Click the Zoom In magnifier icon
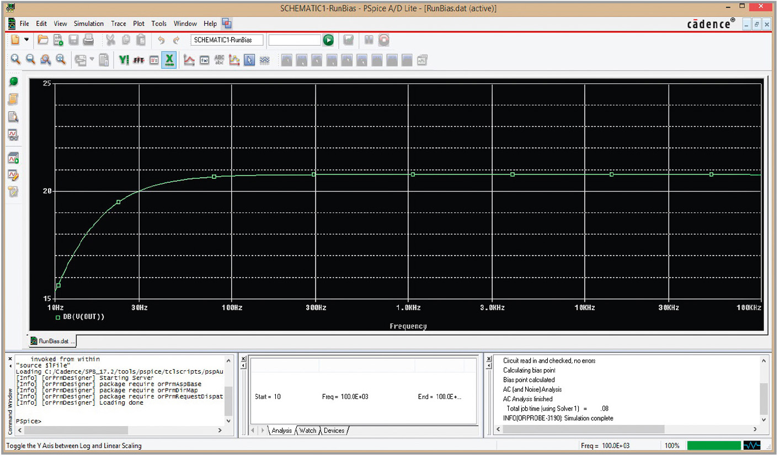 [16, 60]
